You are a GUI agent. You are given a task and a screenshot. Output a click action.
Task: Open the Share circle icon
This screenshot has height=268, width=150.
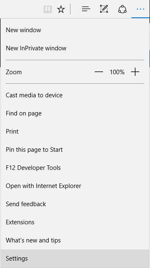pyautogui.click(x=122, y=9)
